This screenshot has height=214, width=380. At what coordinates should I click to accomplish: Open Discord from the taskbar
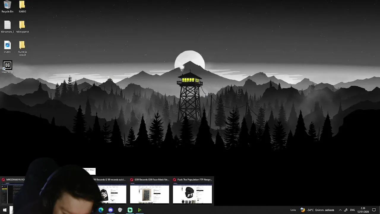(x=111, y=210)
